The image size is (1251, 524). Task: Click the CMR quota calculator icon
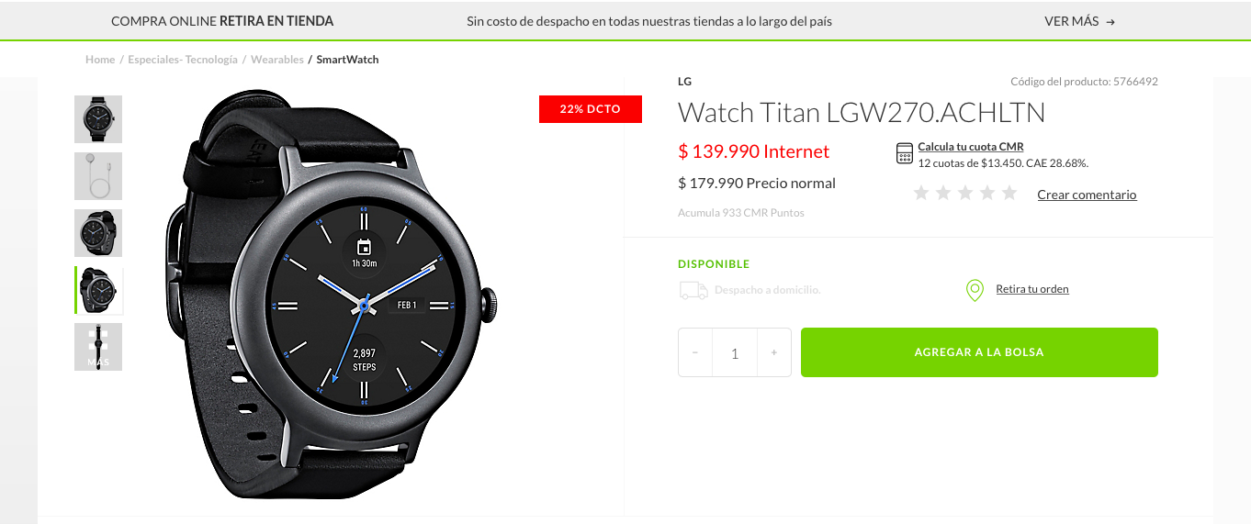(905, 153)
